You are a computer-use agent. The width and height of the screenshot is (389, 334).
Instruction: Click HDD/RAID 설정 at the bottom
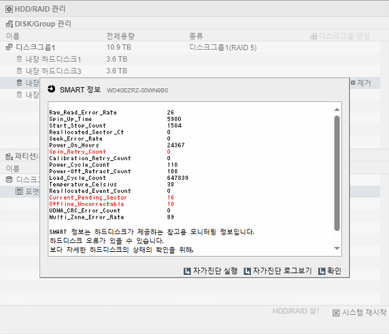coord(296,311)
